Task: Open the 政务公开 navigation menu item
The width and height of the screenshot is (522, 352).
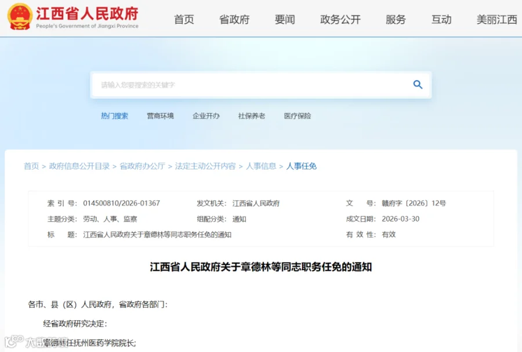Action: pyautogui.click(x=340, y=20)
